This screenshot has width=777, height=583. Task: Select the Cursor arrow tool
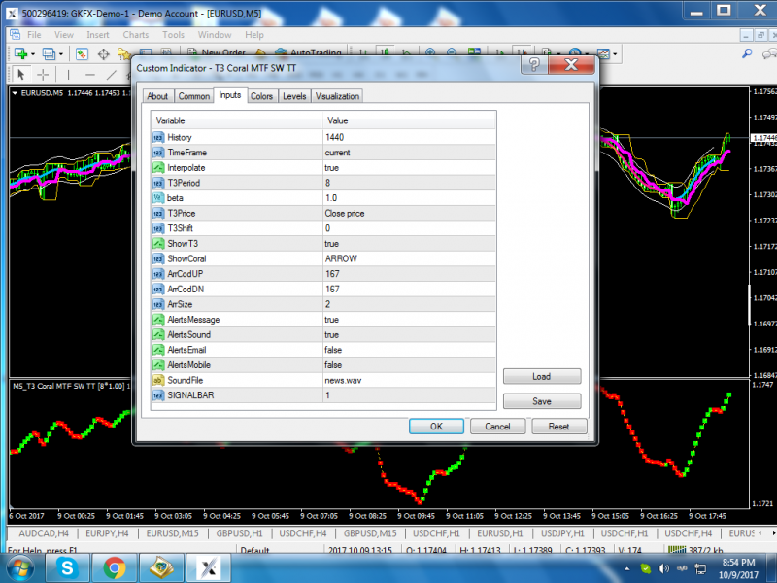[20, 75]
